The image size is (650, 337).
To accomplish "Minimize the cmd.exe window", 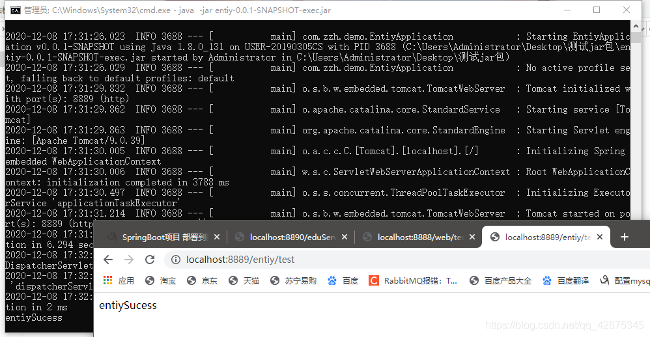I will tap(567, 10).
